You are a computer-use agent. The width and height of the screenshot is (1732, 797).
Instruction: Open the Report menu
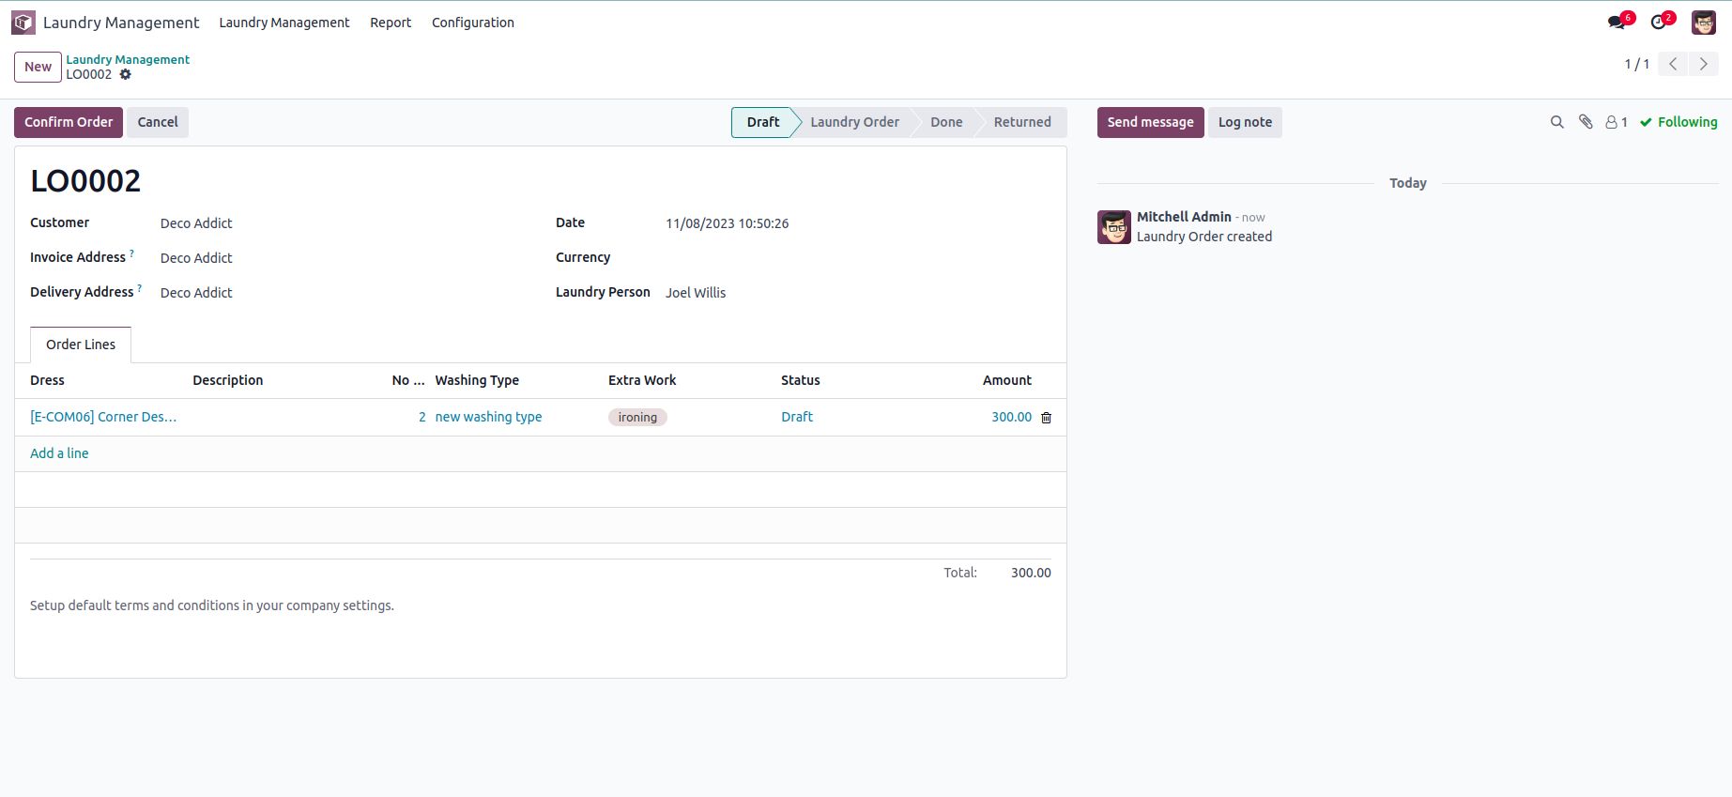point(391,23)
